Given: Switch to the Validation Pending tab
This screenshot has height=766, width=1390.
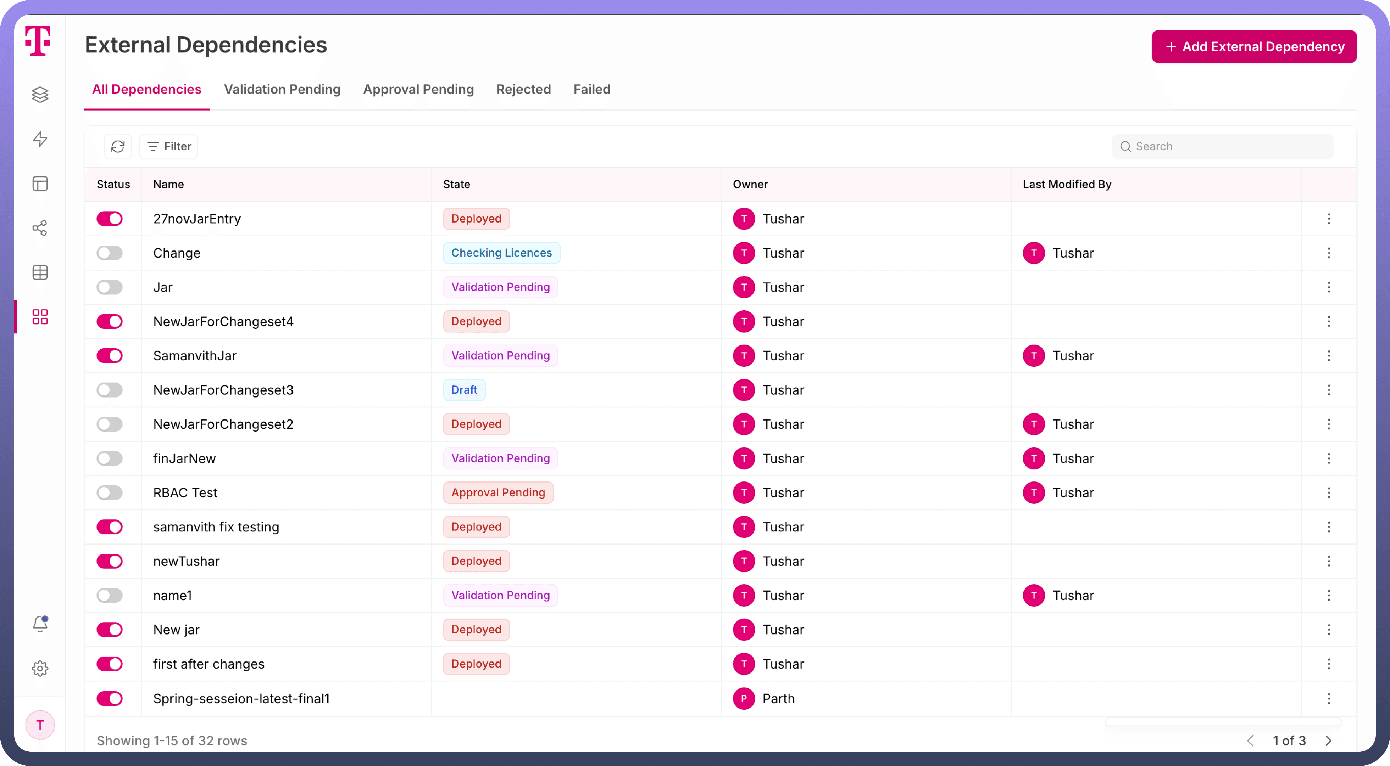Looking at the screenshot, I should pos(282,90).
